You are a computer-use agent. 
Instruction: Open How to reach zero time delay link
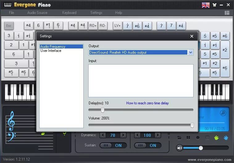pos(148,103)
